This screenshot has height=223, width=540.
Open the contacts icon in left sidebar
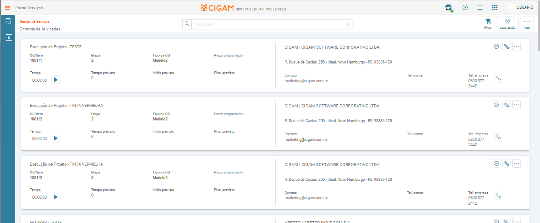tap(8, 21)
